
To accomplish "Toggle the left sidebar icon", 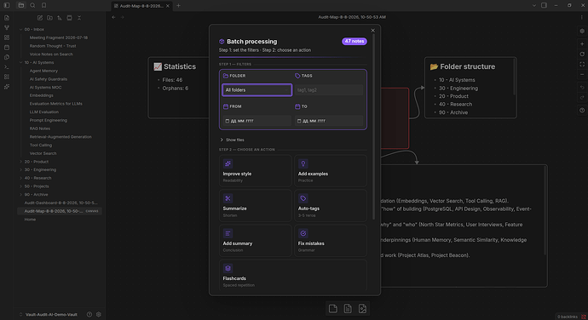I will point(7,5).
